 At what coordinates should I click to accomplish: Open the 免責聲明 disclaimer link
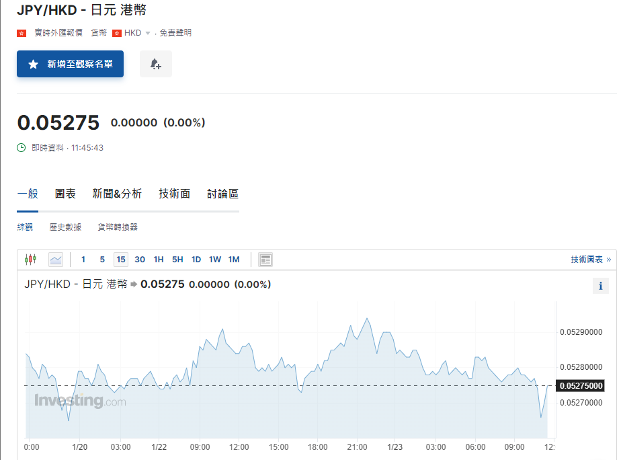175,33
